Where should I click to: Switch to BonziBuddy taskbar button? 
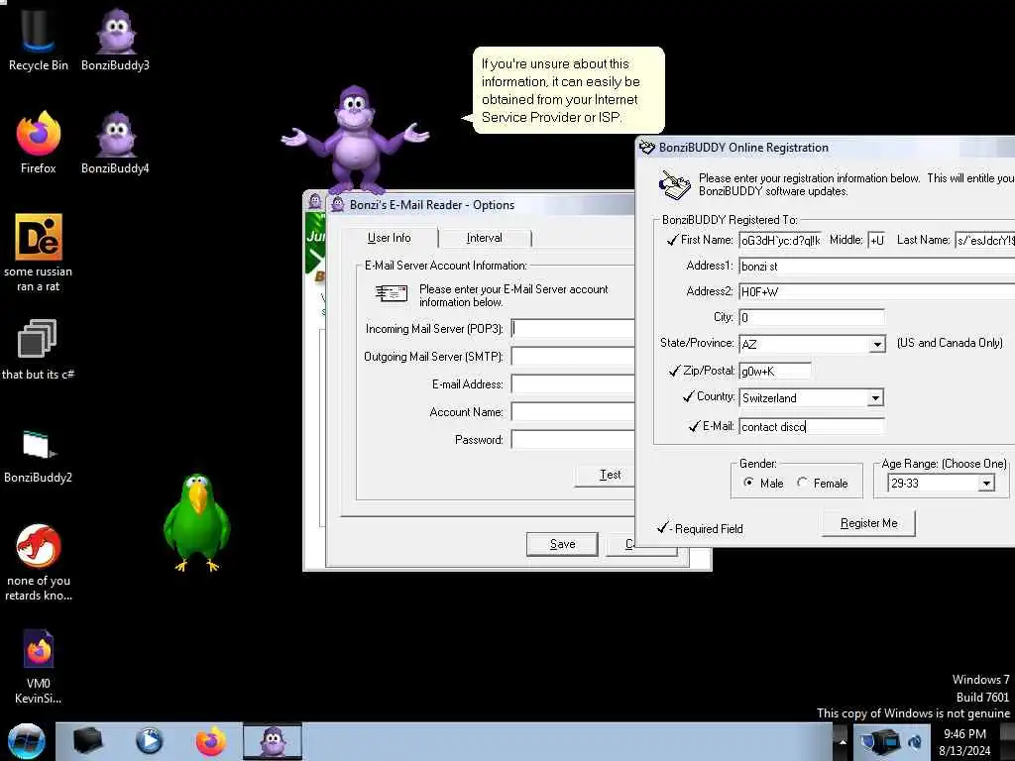[x=273, y=741]
